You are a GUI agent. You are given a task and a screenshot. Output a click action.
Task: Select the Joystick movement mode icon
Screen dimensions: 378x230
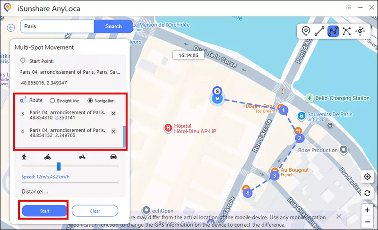(x=361, y=31)
